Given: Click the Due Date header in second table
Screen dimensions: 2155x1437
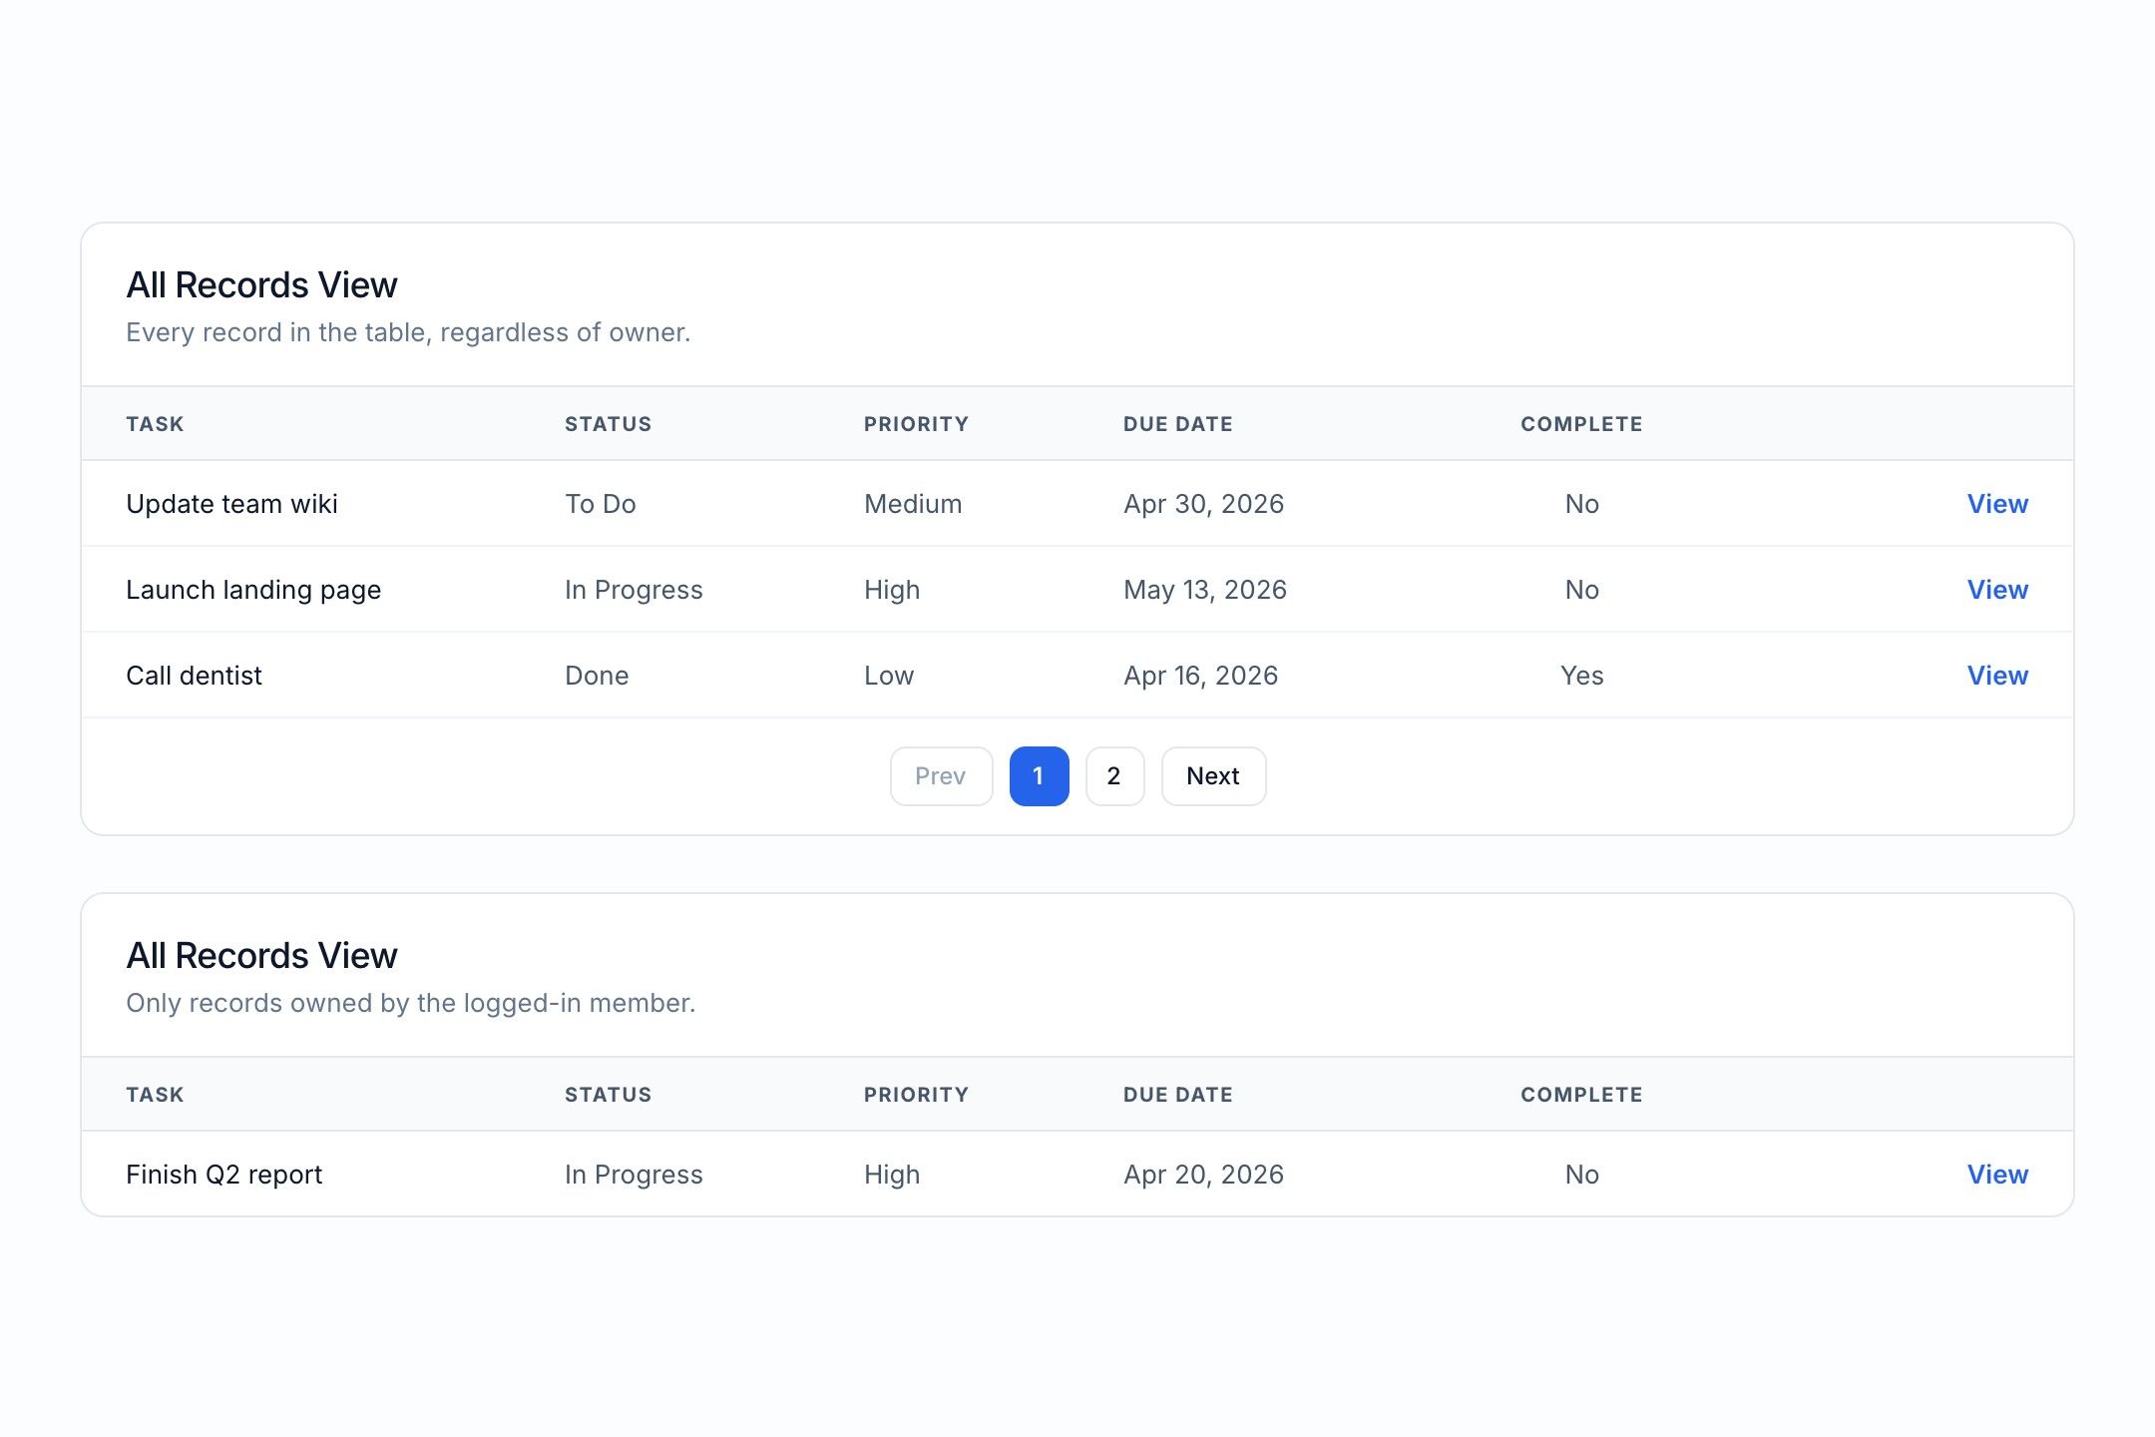Looking at the screenshot, I should [1177, 1095].
